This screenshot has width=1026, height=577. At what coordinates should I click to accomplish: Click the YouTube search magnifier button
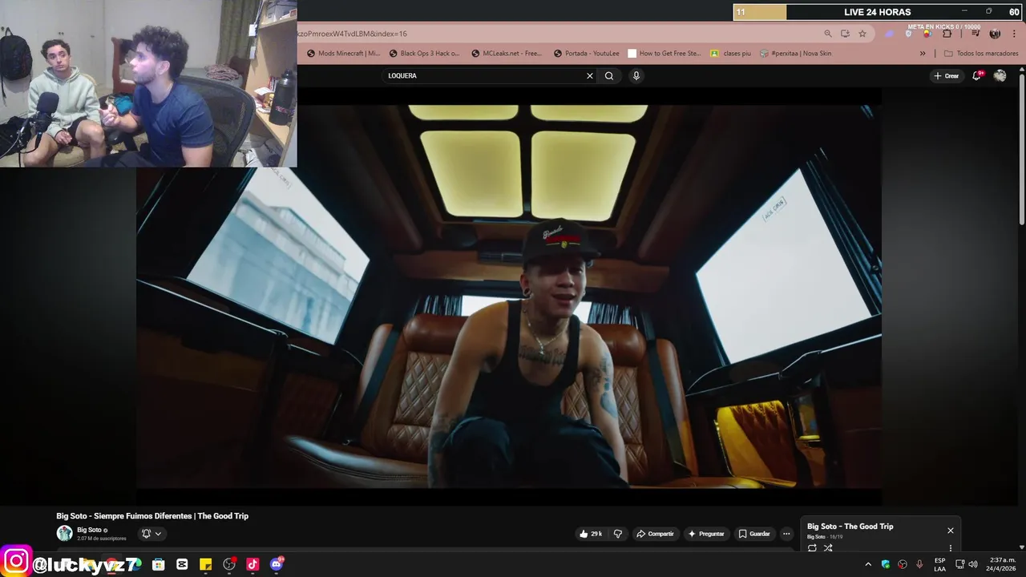pos(609,76)
